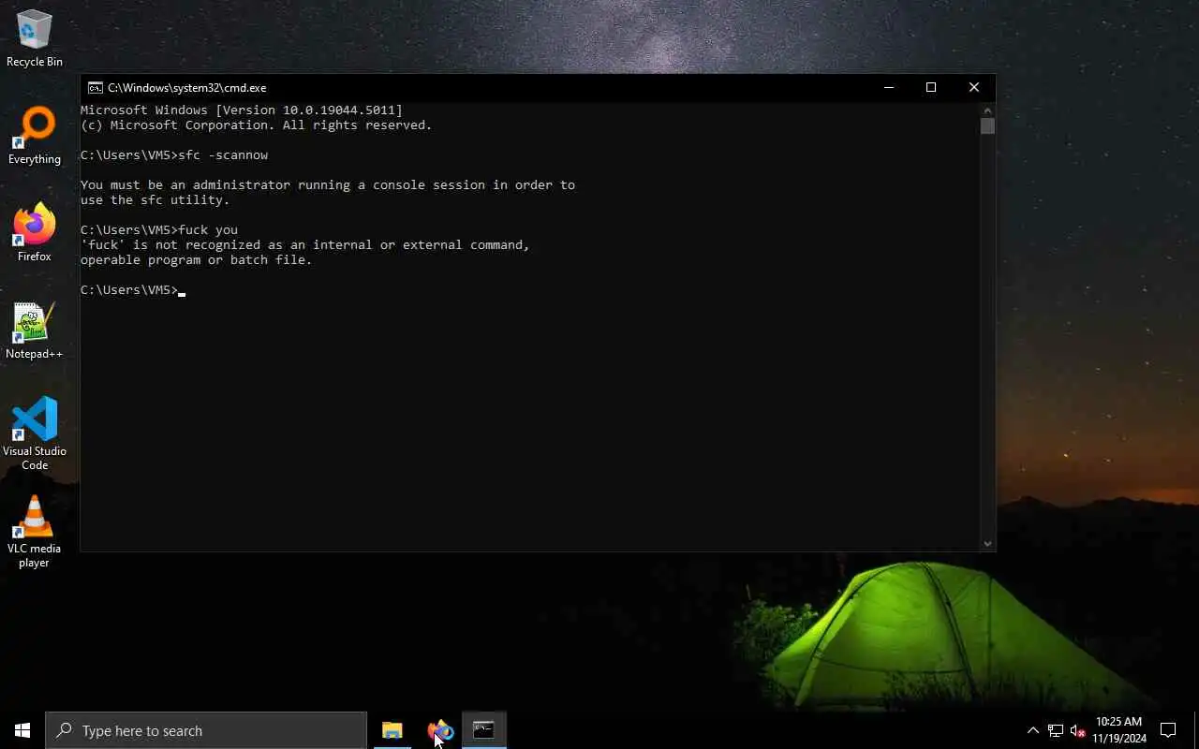Click the empty prompt with blinking cursor
The image size is (1199, 749).
click(x=133, y=290)
